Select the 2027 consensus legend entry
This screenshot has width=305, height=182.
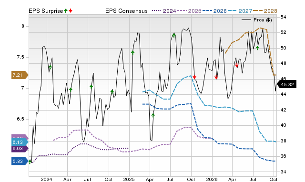tap(240, 11)
